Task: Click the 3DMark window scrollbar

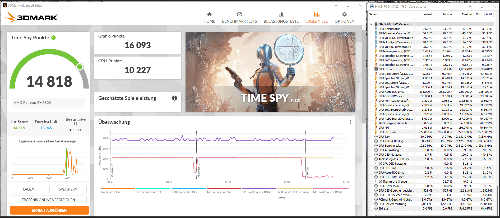Action: coord(364,77)
